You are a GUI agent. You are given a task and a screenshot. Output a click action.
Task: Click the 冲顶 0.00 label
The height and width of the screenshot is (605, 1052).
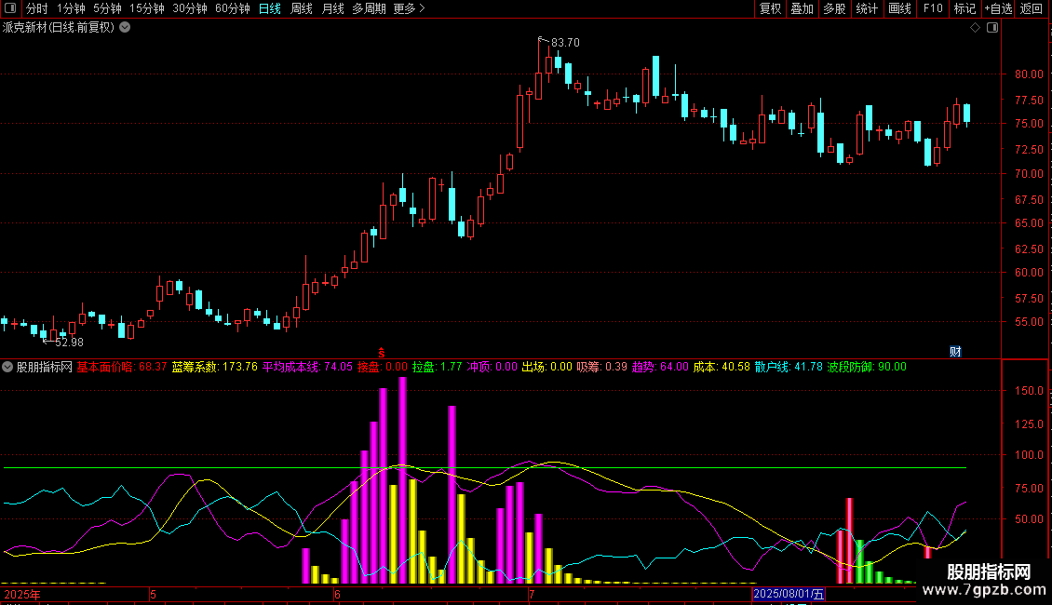tap(492, 367)
